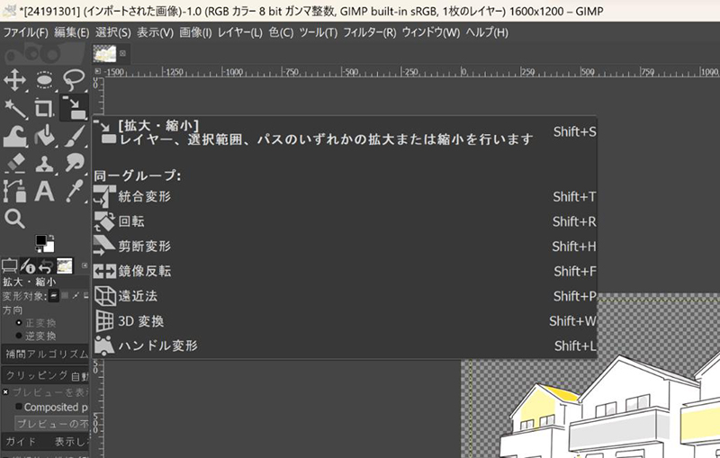The image size is (720, 458).
Task: Open the Tool Options tab
Action: [x=9, y=265]
